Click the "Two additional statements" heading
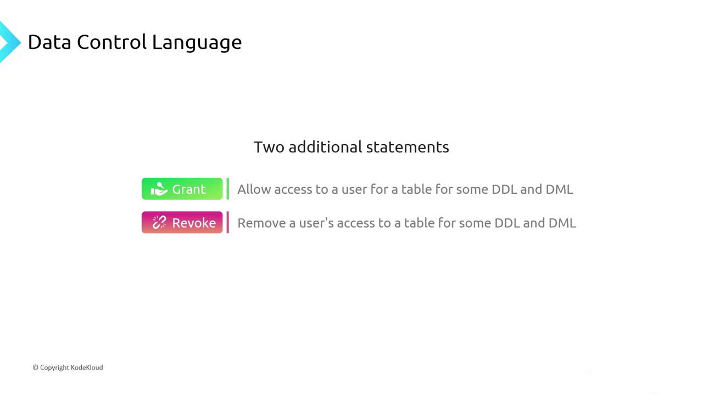 (351, 147)
